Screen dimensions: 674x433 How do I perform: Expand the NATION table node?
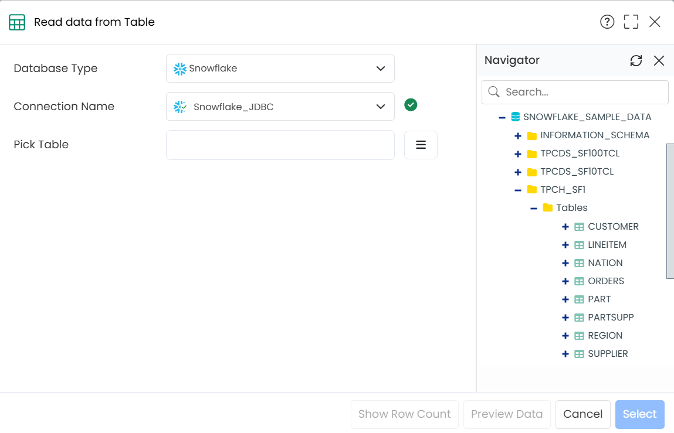[565, 263]
